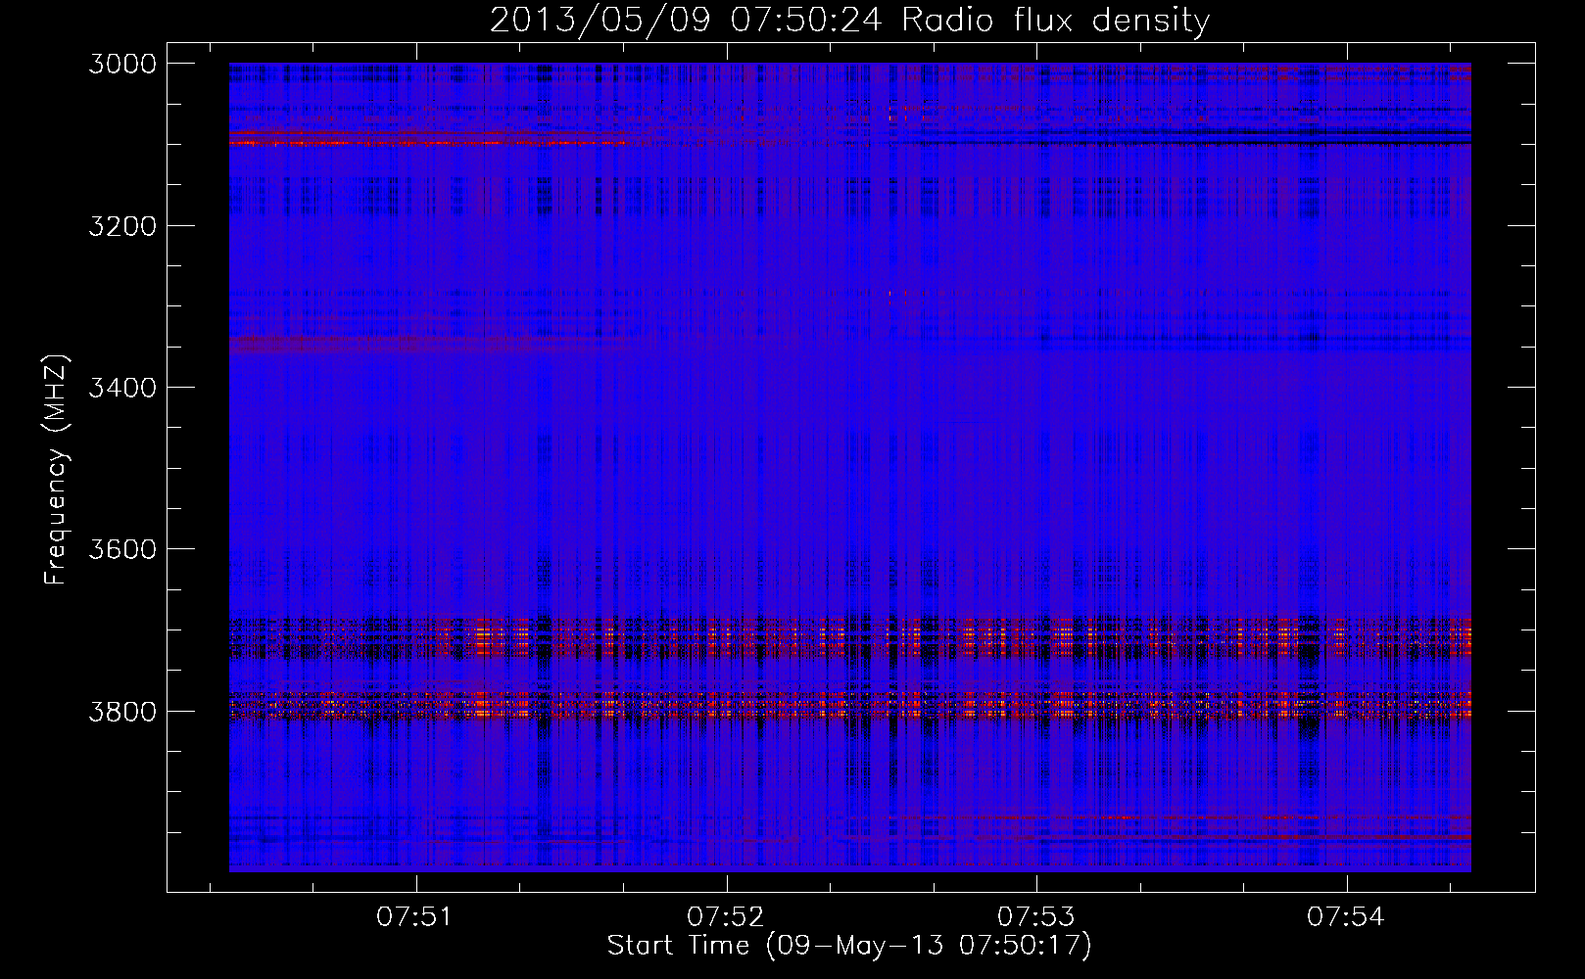The image size is (1585, 979).
Task: Click the 3200 frequency axis label
Action: tap(122, 226)
